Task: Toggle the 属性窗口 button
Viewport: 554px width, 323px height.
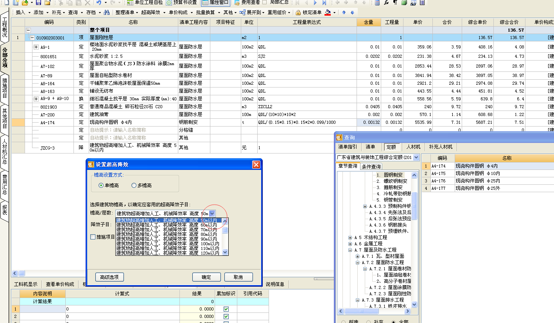Action: point(216,2)
